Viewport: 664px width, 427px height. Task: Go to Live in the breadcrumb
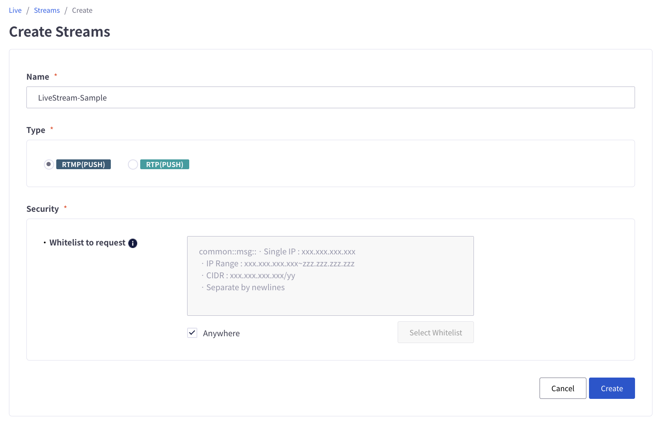(x=15, y=11)
